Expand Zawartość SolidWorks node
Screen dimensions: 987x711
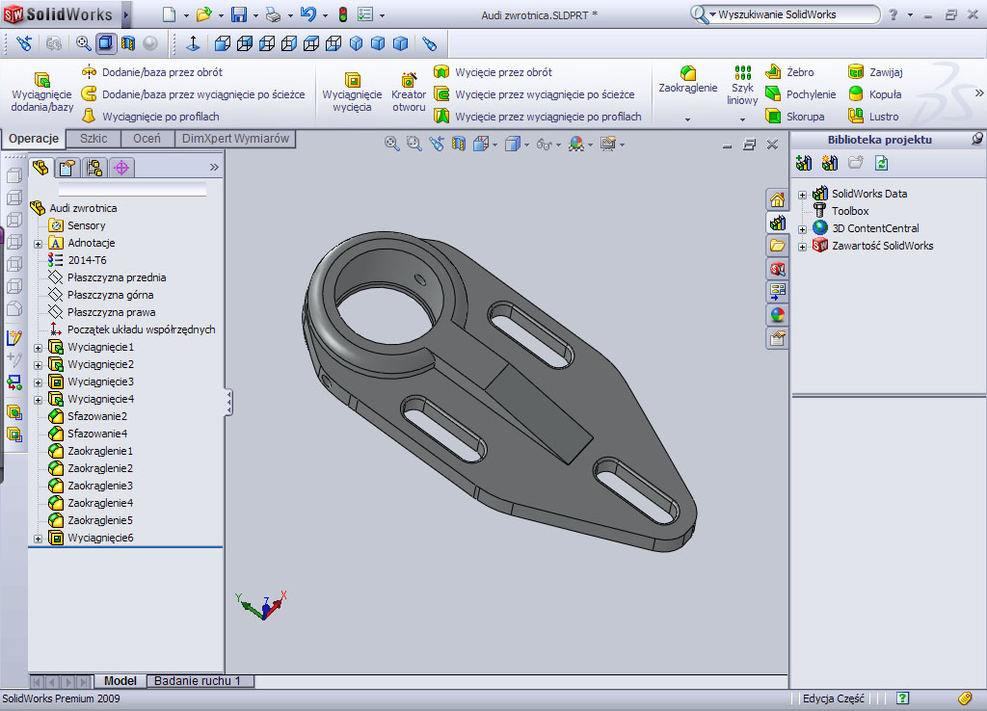[x=802, y=247]
